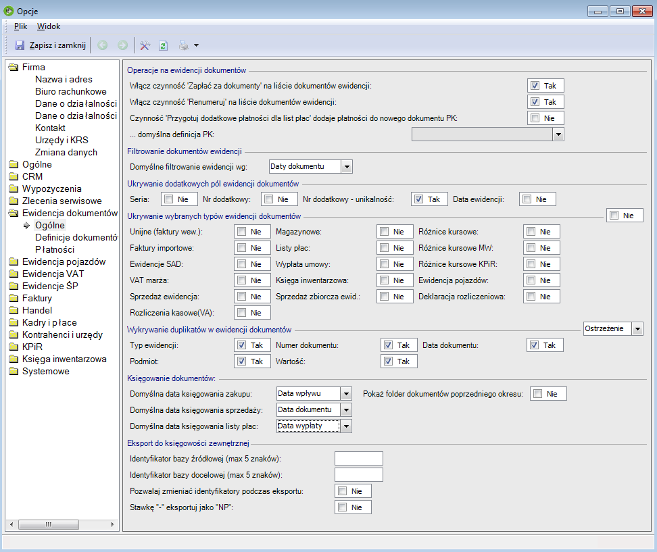Click the arrow marker beside selected Ogólne
657x552 pixels.
click(x=26, y=225)
